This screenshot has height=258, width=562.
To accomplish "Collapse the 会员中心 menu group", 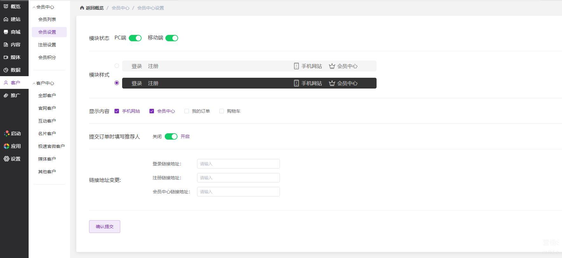I will click(34, 7).
